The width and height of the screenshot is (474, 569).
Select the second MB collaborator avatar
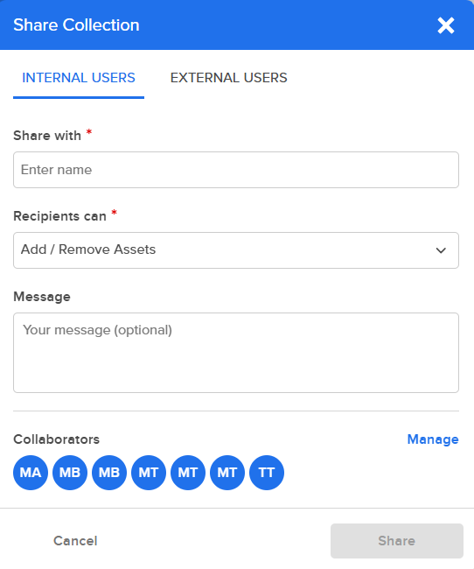(x=109, y=473)
